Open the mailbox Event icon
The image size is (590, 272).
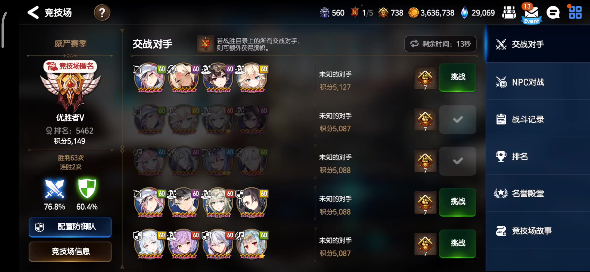click(531, 14)
